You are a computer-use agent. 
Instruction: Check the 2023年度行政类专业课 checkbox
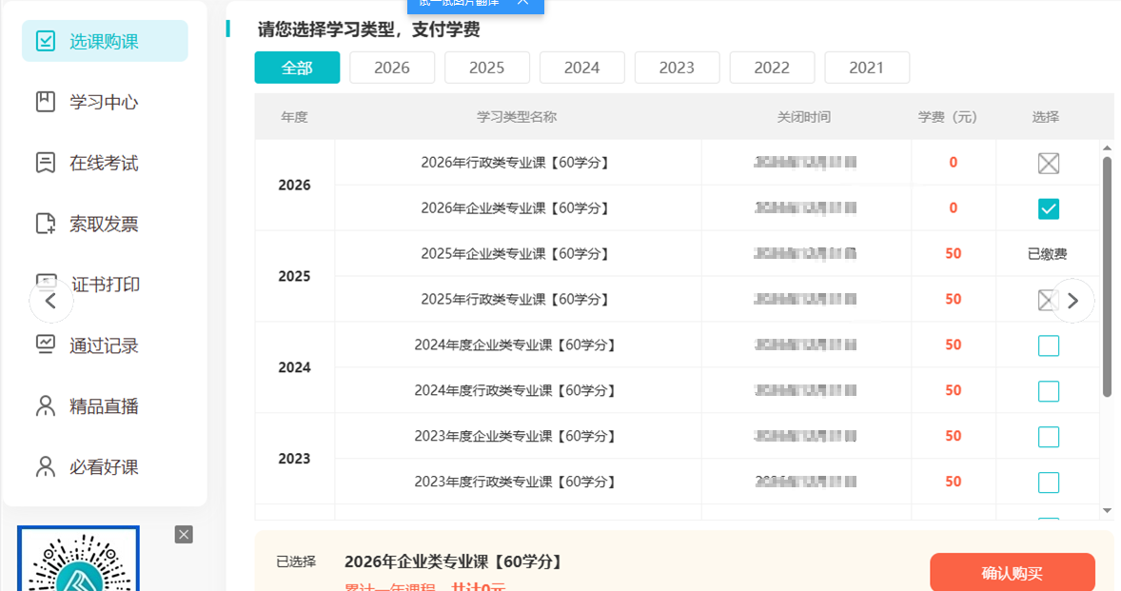click(x=1048, y=483)
